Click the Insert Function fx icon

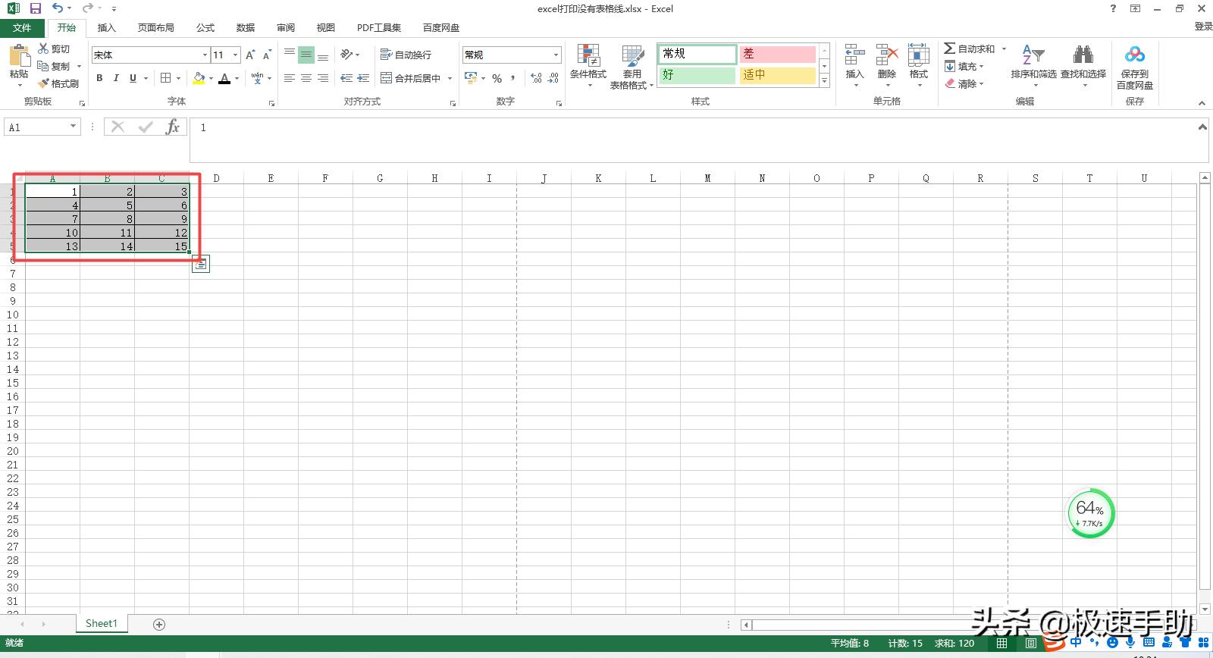point(173,127)
